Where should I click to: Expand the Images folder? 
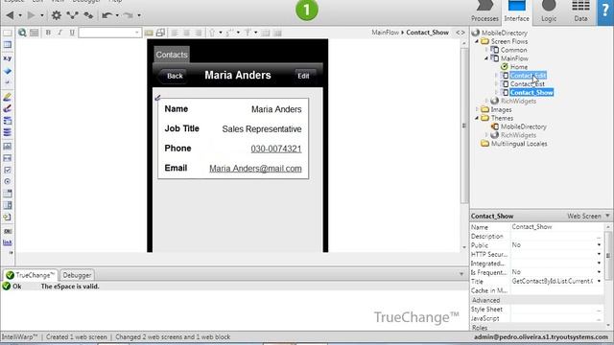pos(477,109)
